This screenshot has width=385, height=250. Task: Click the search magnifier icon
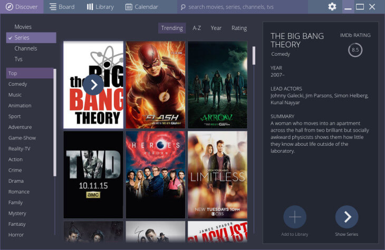pos(183,7)
